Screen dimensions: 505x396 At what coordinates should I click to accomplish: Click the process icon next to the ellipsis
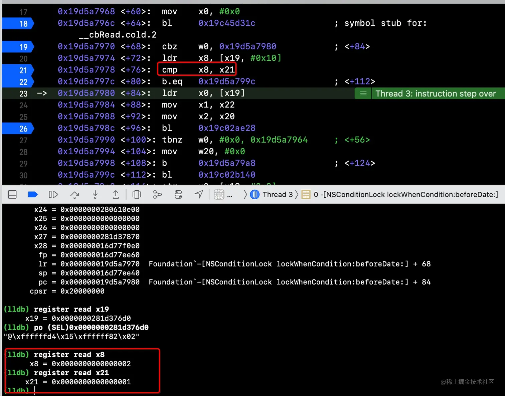[x=219, y=194]
